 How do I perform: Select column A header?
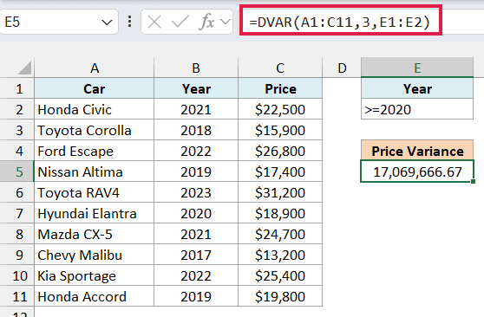point(95,68)
